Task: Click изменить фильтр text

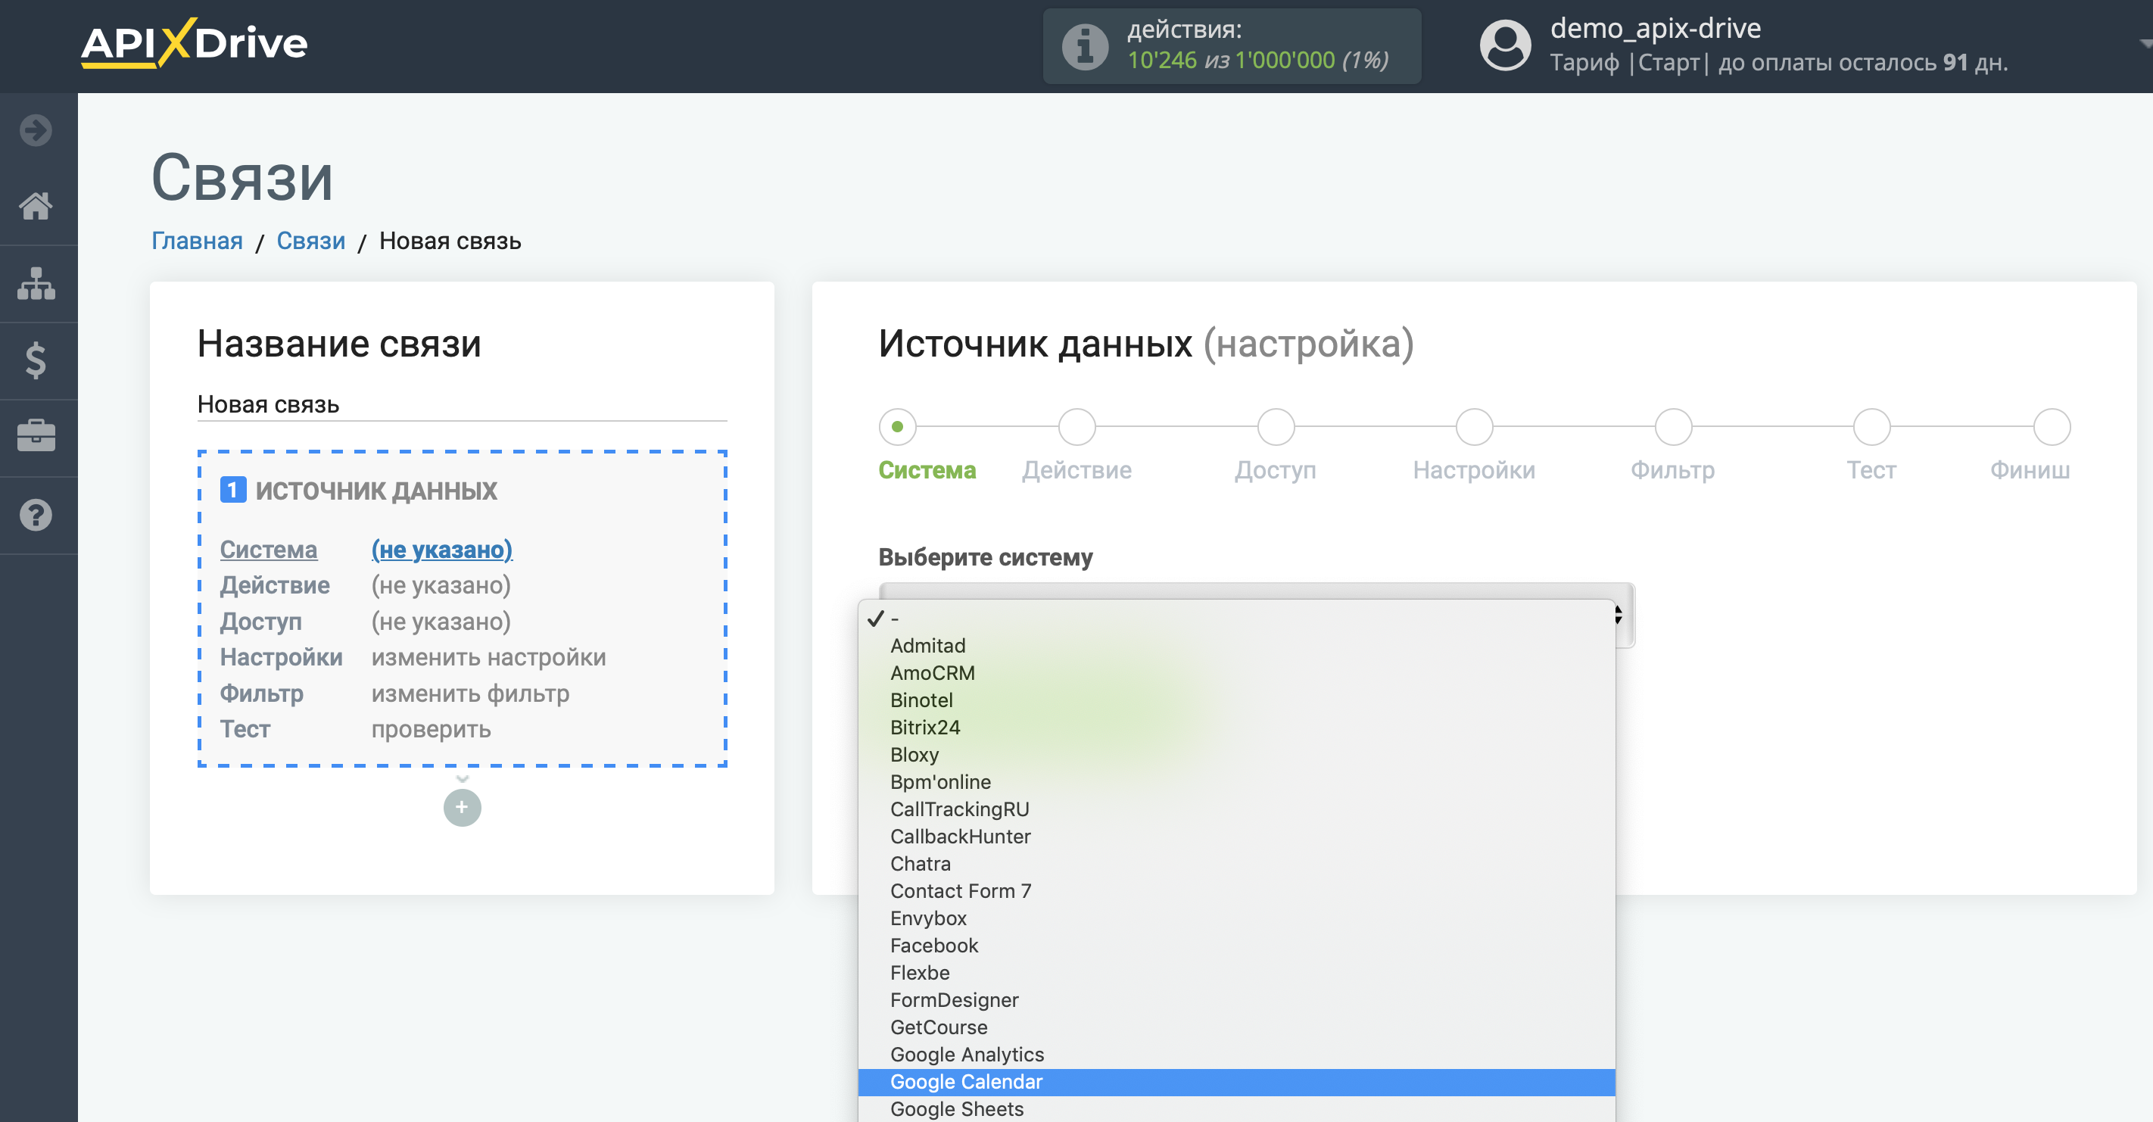Action: 471,693
